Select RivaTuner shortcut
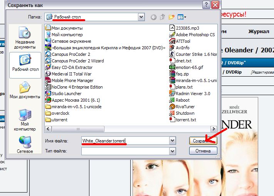The width and height of the screenshot is (274, 196). [x=182, y=107]
